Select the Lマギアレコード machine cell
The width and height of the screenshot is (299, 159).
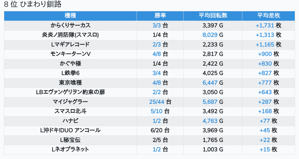coord(70,44)
